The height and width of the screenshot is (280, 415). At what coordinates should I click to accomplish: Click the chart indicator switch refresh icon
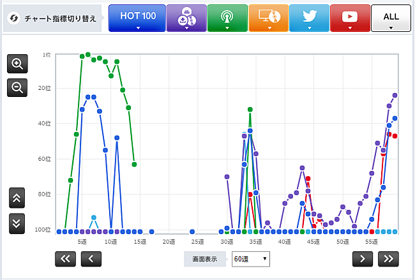click(13, 18)
